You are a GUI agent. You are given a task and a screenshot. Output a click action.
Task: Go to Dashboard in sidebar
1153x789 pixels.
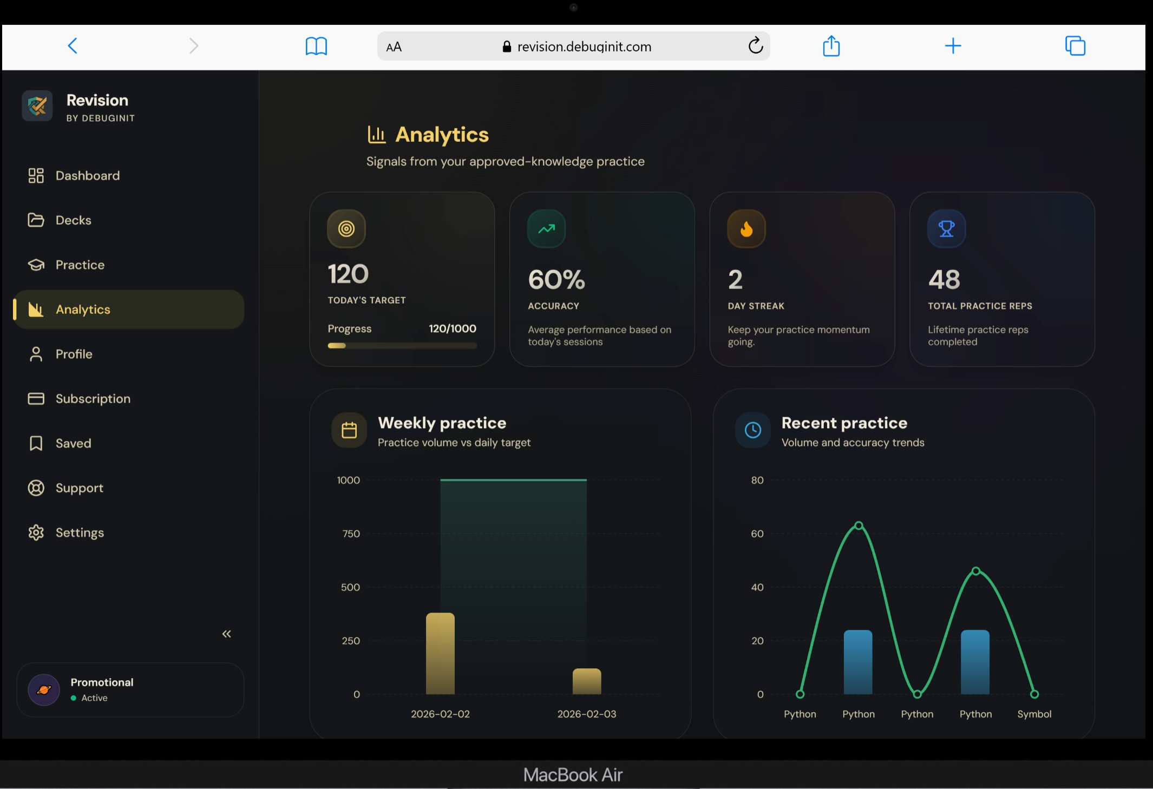coord(87,176)
